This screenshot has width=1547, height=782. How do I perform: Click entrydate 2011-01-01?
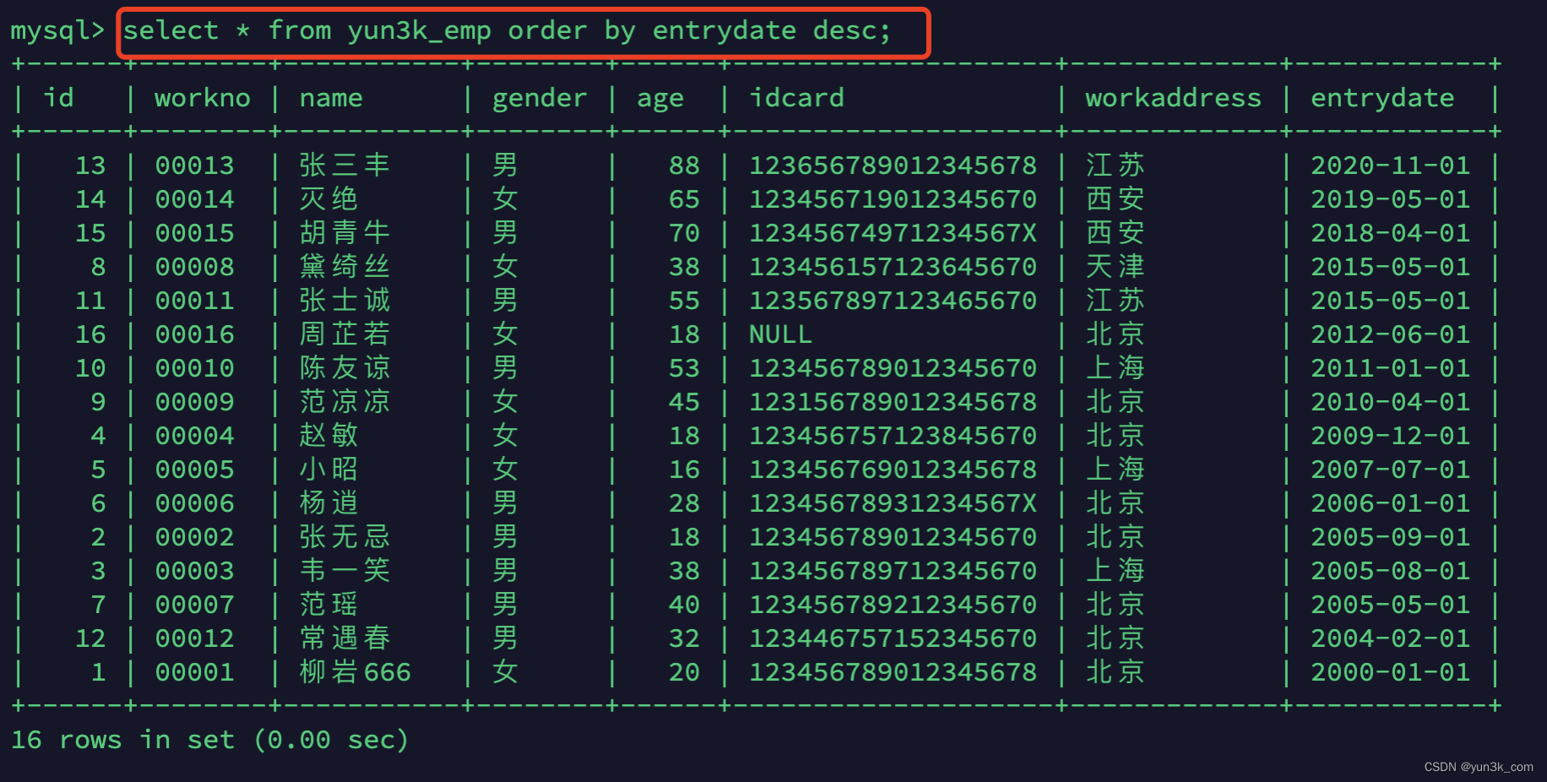tap(1390, 368)
